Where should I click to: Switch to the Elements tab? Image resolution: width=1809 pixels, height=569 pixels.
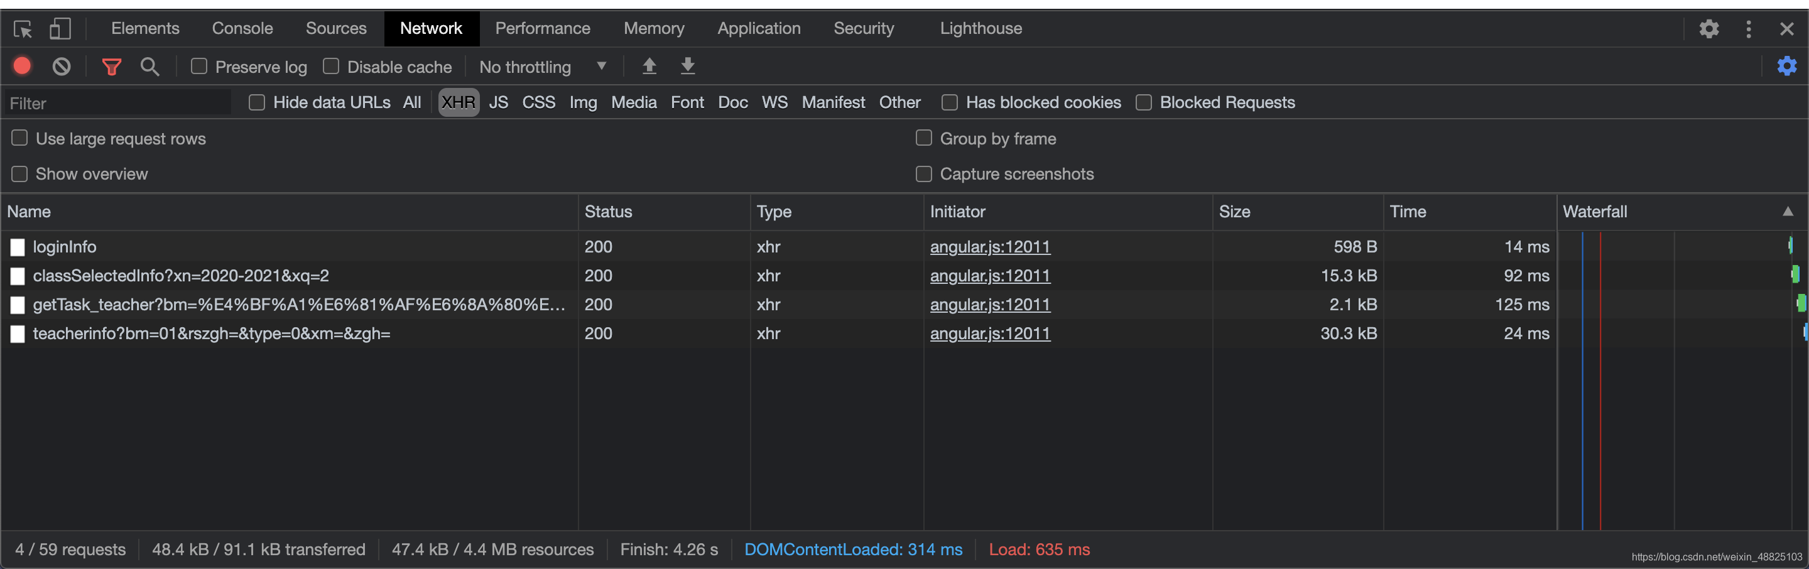[x=145, y=28]
